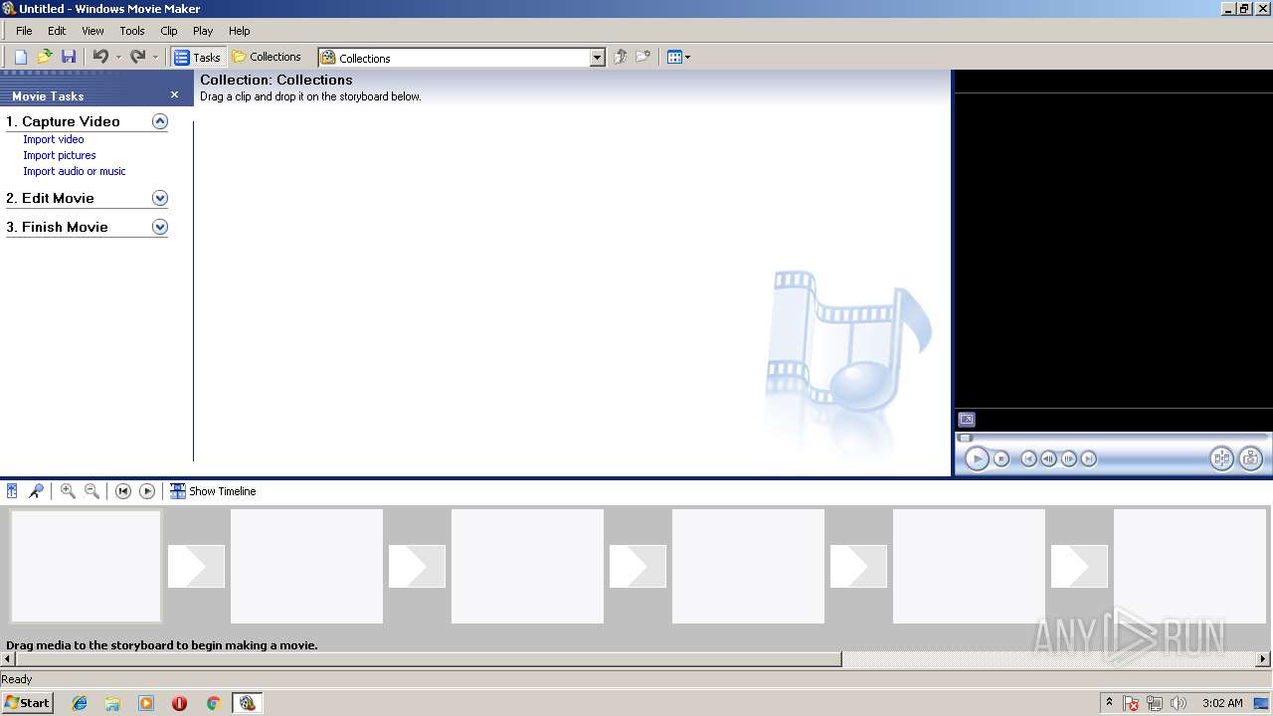This screenshot has width=1273, height=716.
Task: Click the storyboard scrollbar right arrow
Action: pos(1264,658)
